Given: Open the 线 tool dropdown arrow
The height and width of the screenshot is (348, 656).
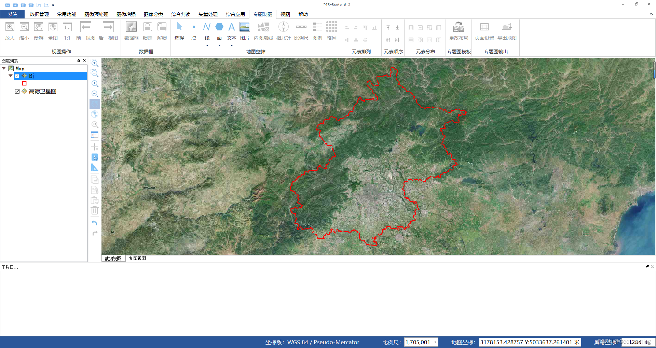Looking at the screenshot, I should click(207, 45).
